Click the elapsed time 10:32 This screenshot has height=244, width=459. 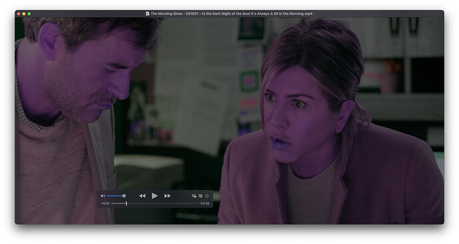105,203
